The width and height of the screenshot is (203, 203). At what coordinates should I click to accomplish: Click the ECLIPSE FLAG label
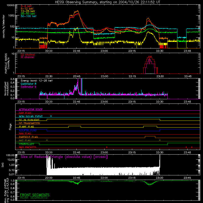28,130
